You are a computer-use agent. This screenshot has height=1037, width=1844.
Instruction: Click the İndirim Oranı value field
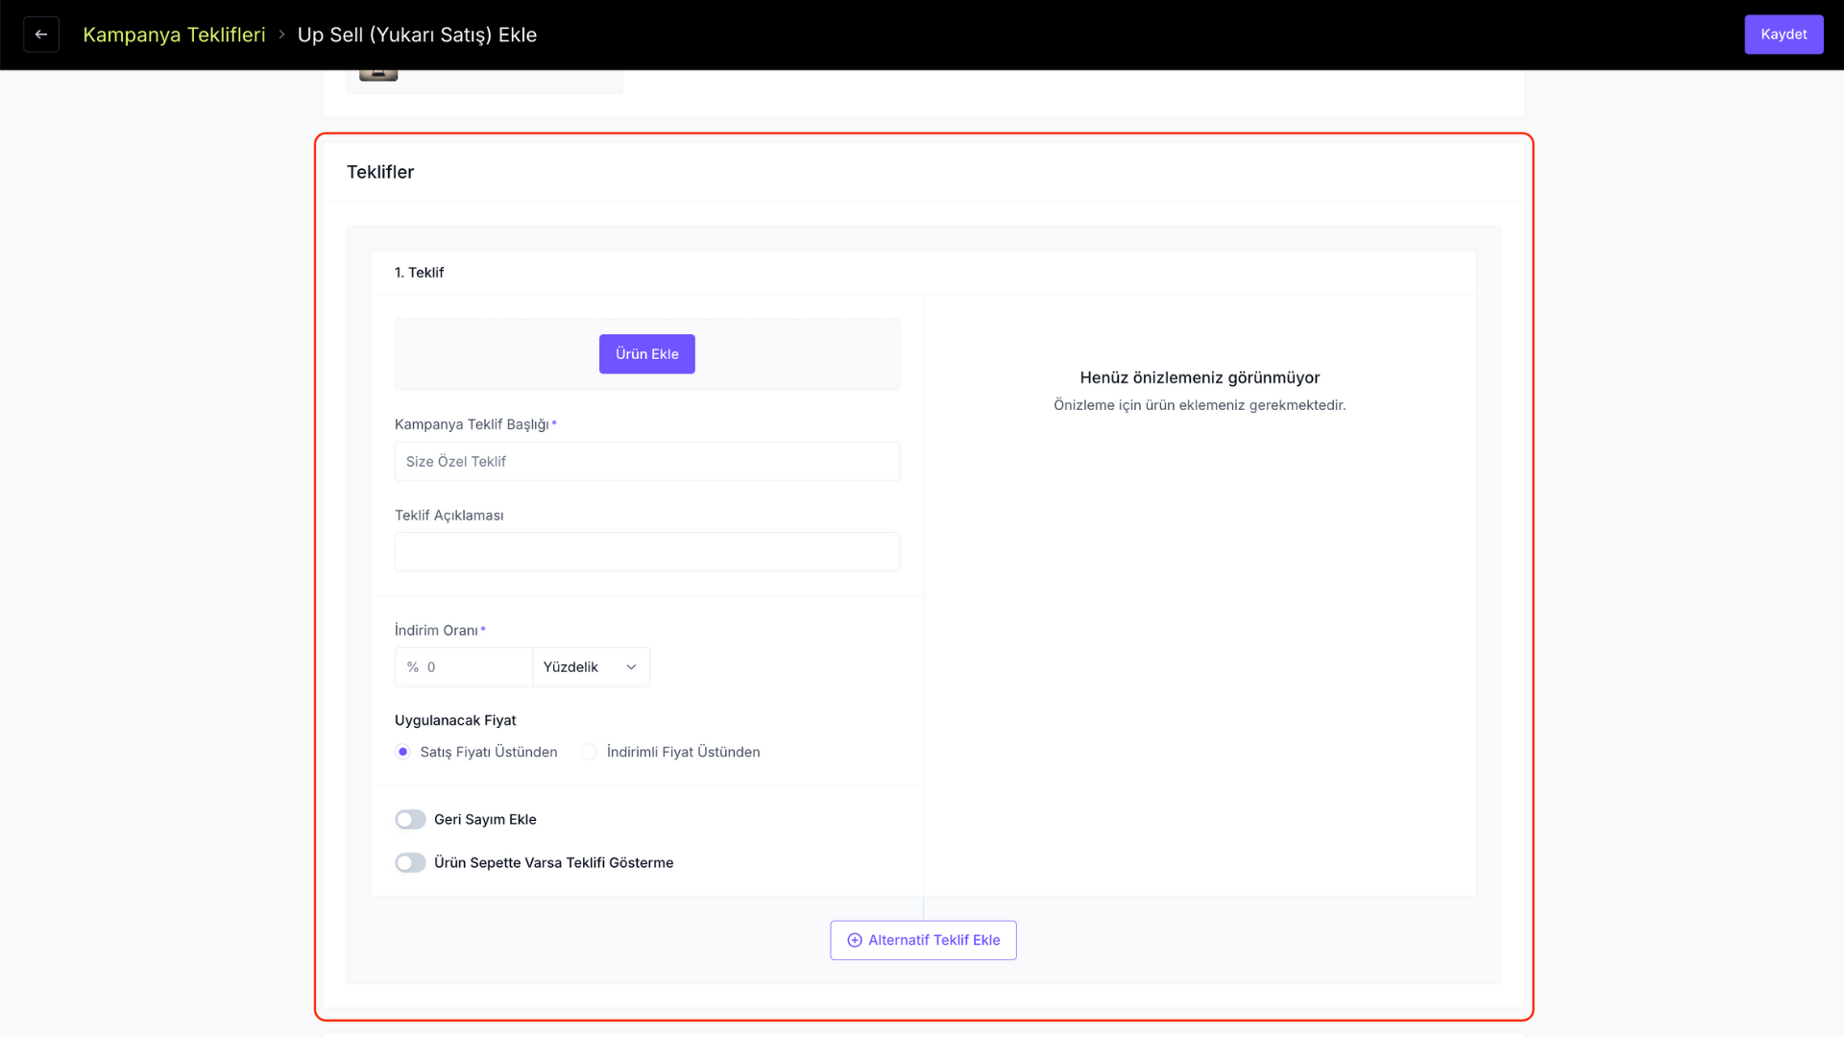pyautogui.click(x=464, y=667)
